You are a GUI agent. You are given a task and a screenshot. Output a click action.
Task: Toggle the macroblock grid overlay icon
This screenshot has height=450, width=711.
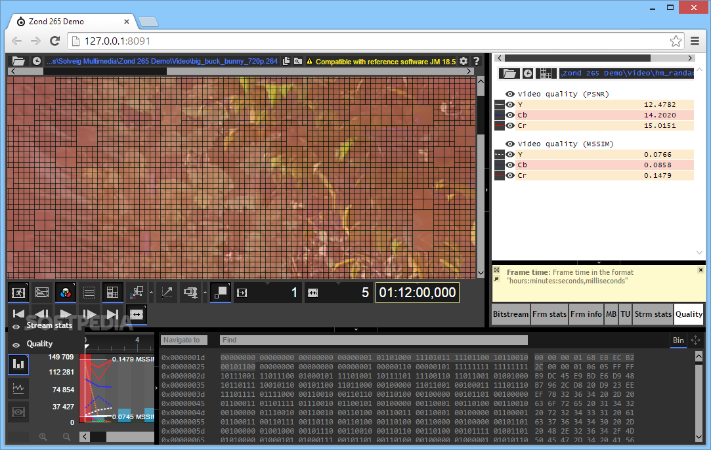click(112, 293)
